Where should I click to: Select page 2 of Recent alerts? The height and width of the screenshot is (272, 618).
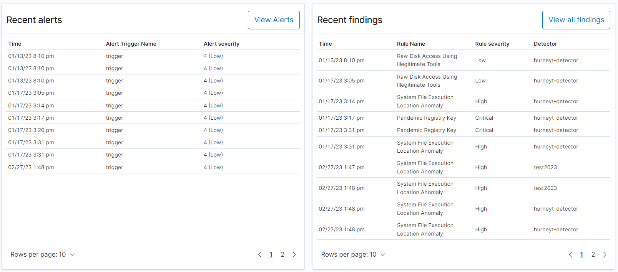pos(282,255)
